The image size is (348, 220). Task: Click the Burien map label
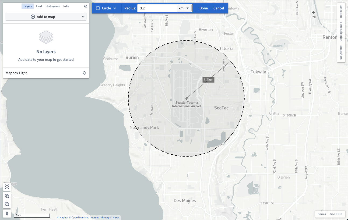click(x=132, y=57)
